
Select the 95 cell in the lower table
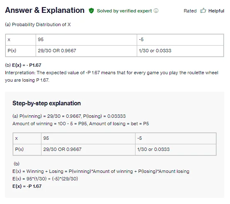[x=88, y=138]
